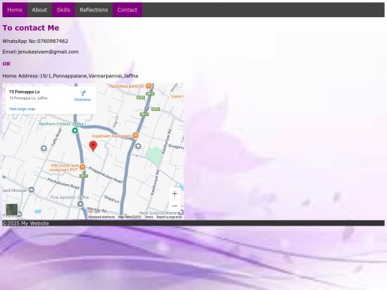Click the Google logo on map
Screen dimensions: 387x290
pyautogui.click(x=93, y=211)
